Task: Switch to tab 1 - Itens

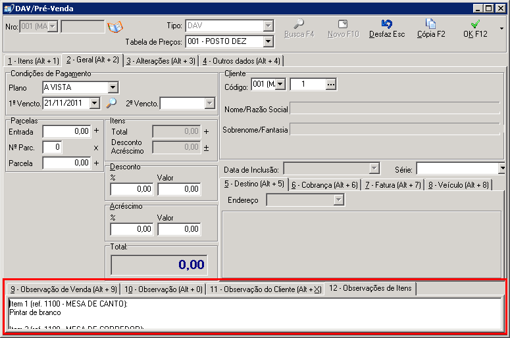Action: tap(33, 61)
